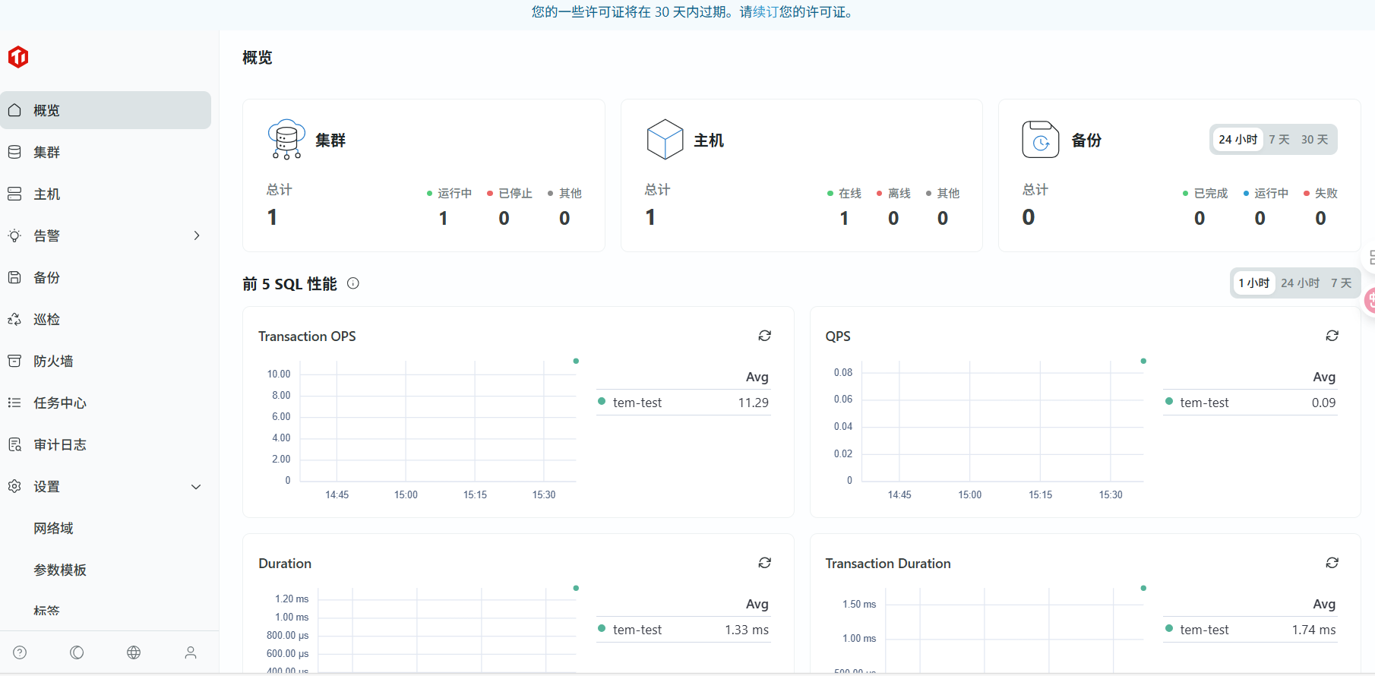Viewport: 1375px width, 676px height.
Task: Click the red TiDB logo icon
Action: [x=18, y=57]
